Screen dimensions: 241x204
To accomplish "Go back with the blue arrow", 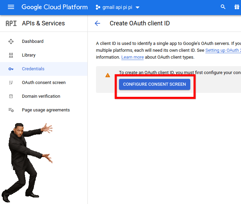I will coord(97,23).
